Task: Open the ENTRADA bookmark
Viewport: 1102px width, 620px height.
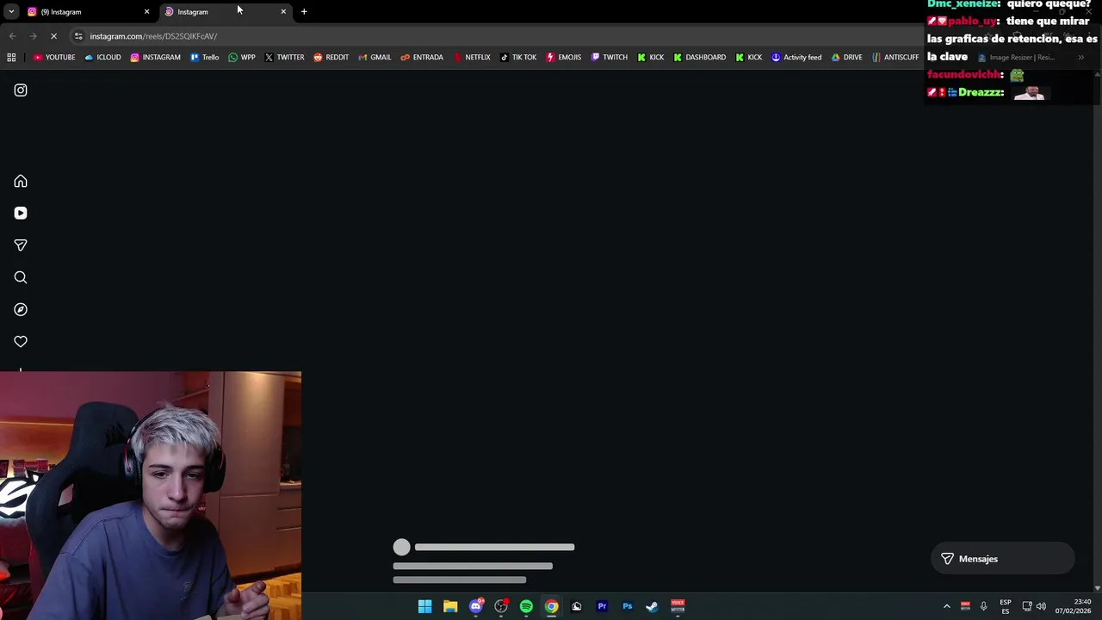Action: pos(422,58)
